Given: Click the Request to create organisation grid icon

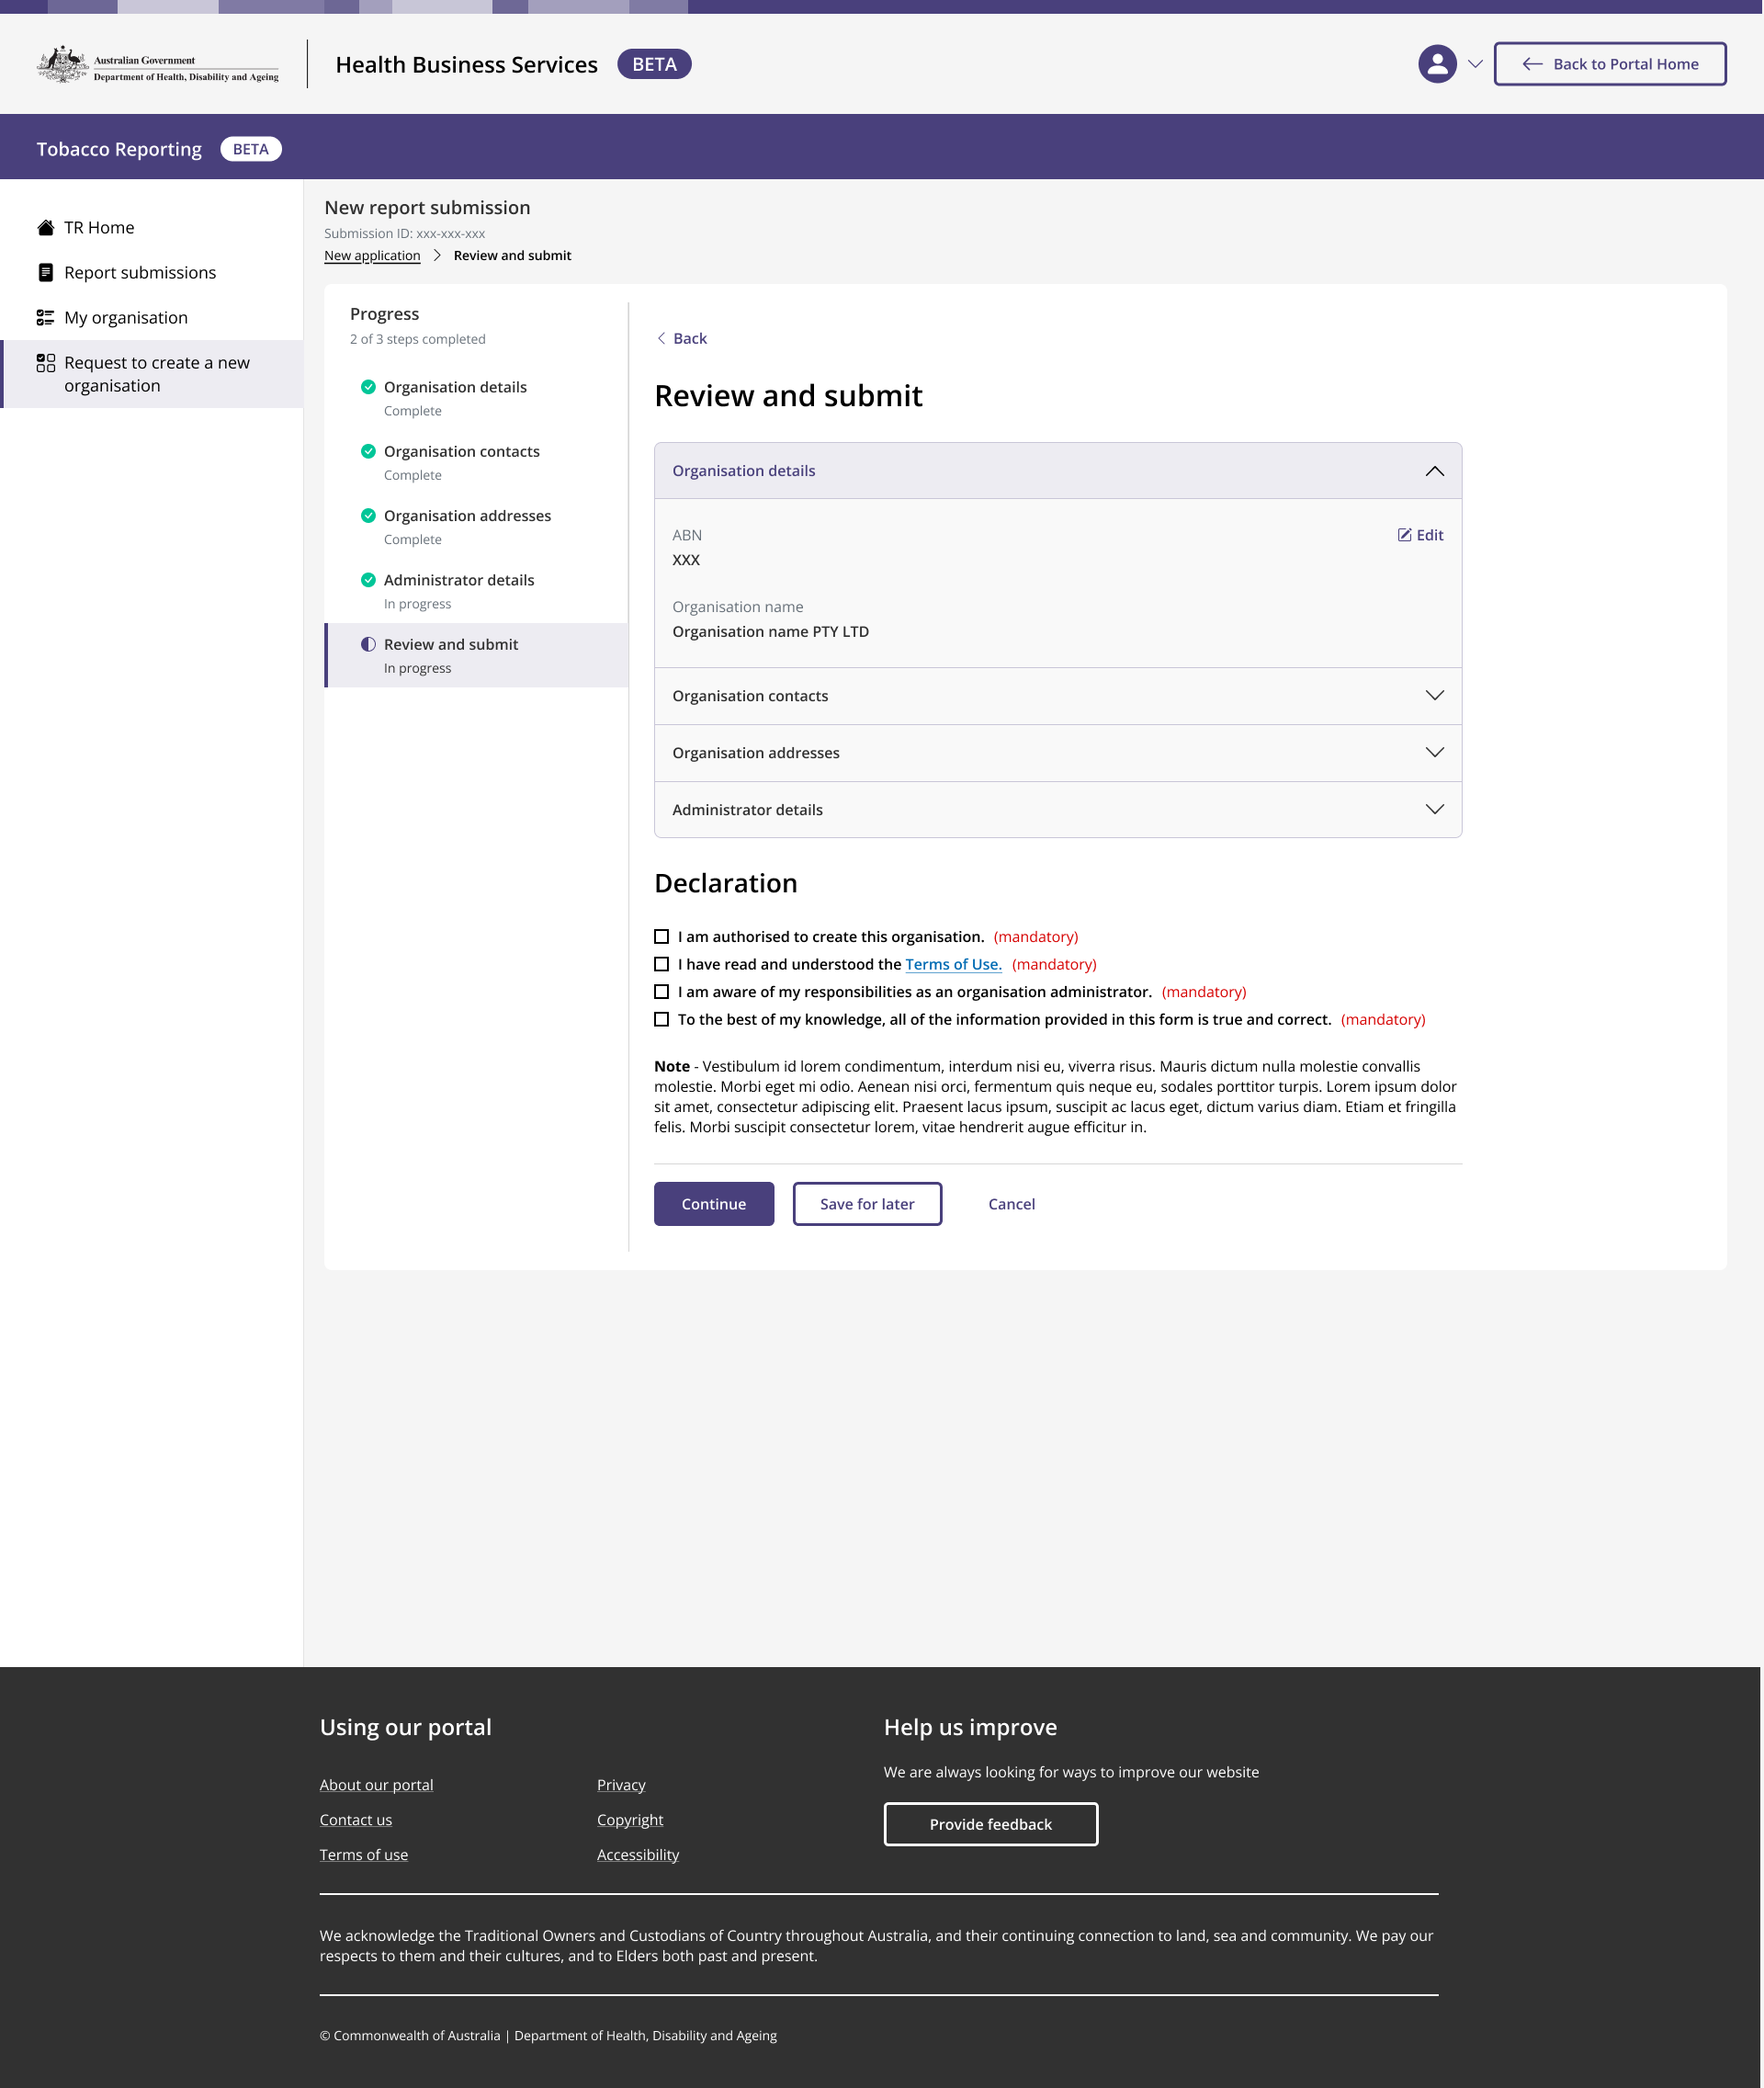Looking at the screenshot, I should tap(45, 363).
